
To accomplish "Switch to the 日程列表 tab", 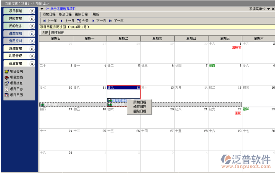I will pos(58,32).
